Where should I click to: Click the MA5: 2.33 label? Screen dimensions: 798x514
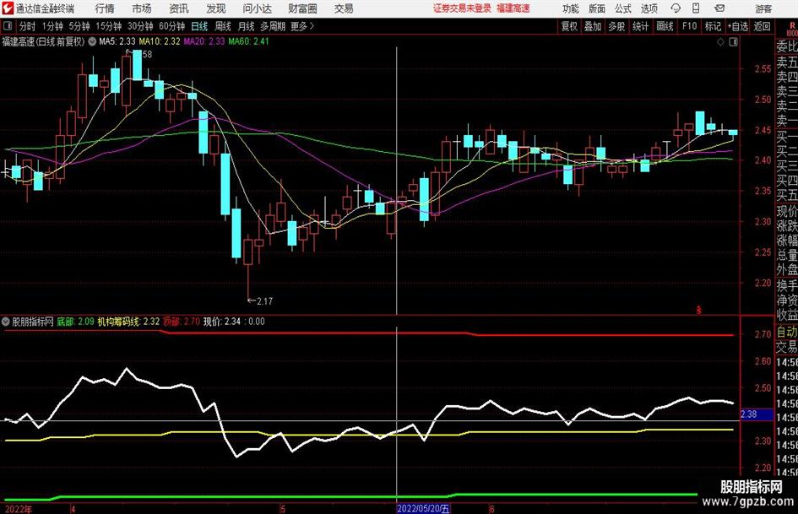coord(117,41)
